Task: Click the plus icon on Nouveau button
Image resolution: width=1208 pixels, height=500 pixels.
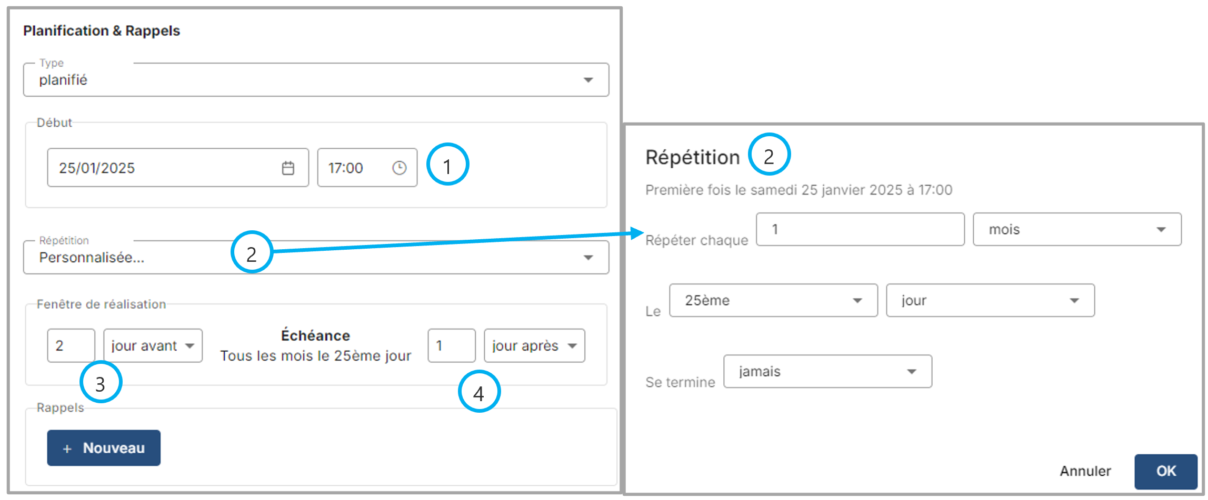Action: pyautogui.click(x=67, y=448)
